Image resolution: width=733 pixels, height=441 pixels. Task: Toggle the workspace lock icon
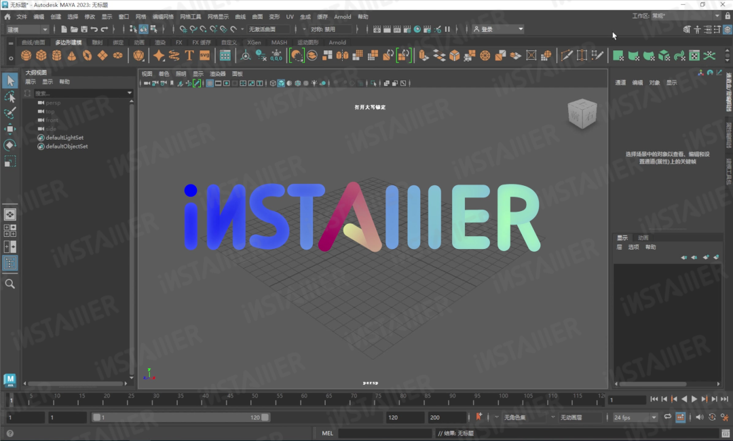pos(728,16)
